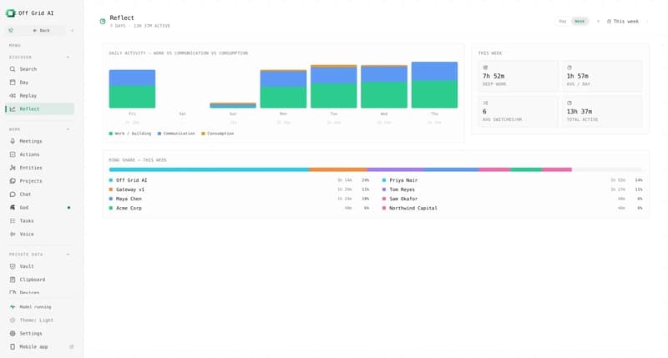Viewport: 668px width, 358px height.
Task: Click the Sunday activity bar
Action: 233,105
